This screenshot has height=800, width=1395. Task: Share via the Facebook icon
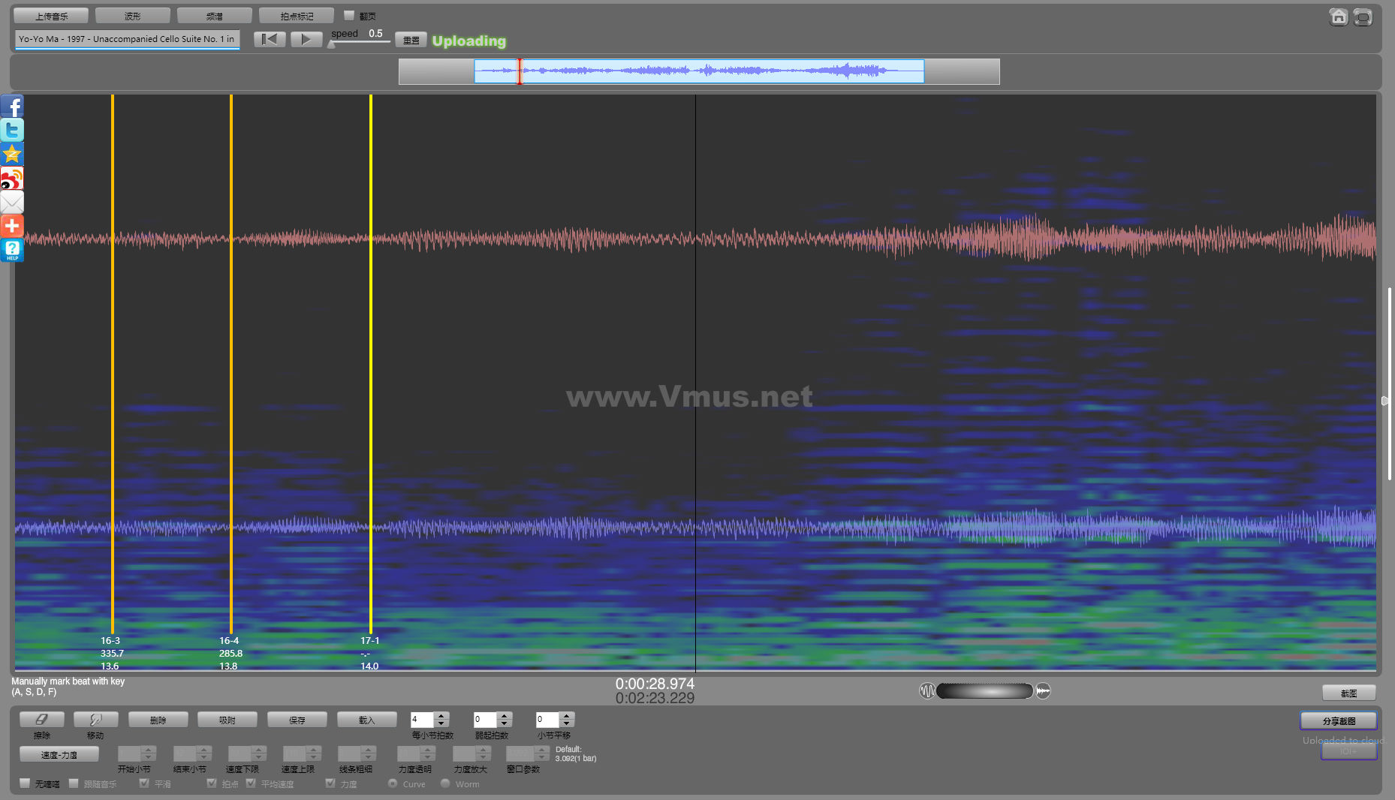(12, 106)
